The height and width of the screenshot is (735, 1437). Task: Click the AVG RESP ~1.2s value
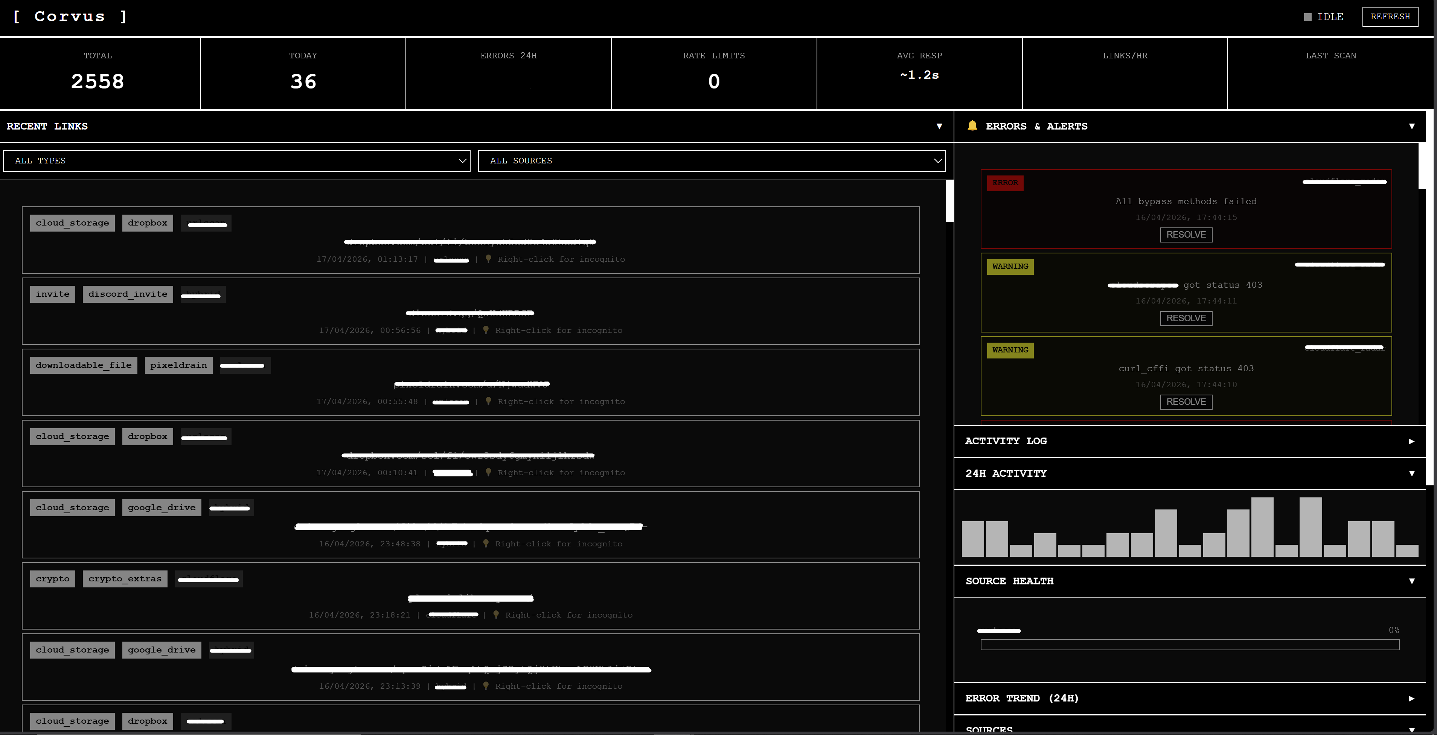click(919, 75)
